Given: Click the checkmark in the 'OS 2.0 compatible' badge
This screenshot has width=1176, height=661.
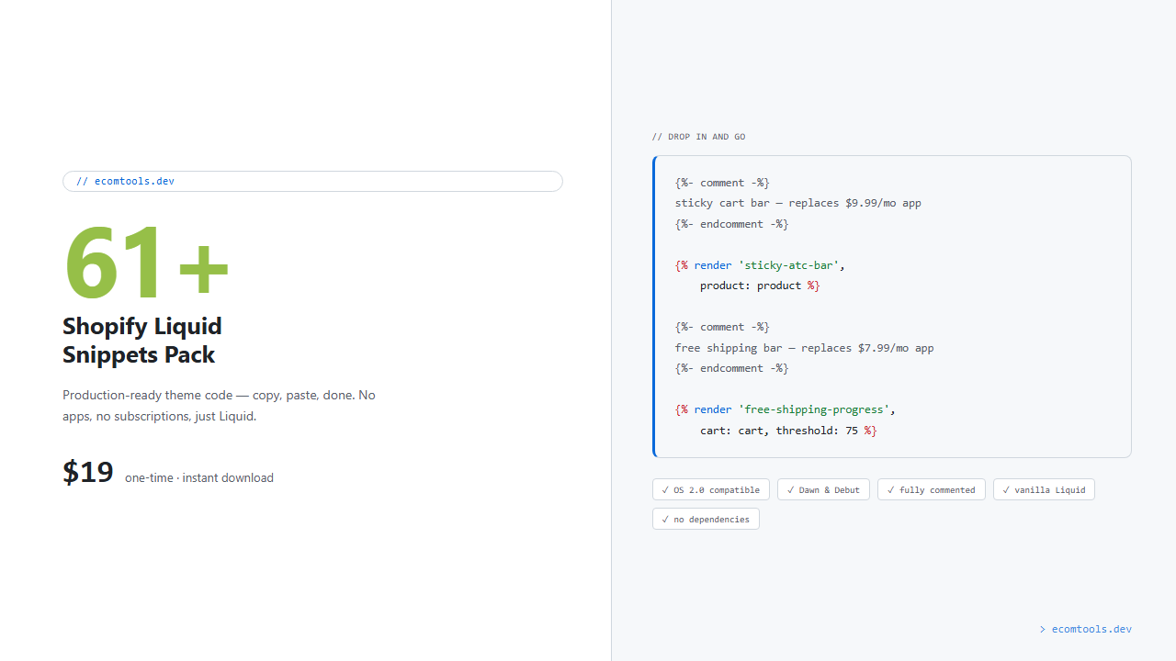Looking at the screenshot, I should point(665,489).
